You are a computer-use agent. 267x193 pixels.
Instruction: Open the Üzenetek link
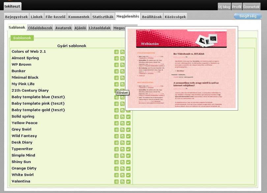click(251, 7)
